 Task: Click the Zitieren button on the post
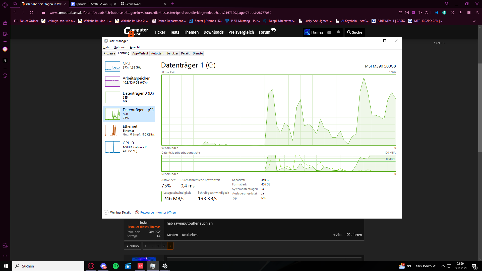tap(354, 235)
